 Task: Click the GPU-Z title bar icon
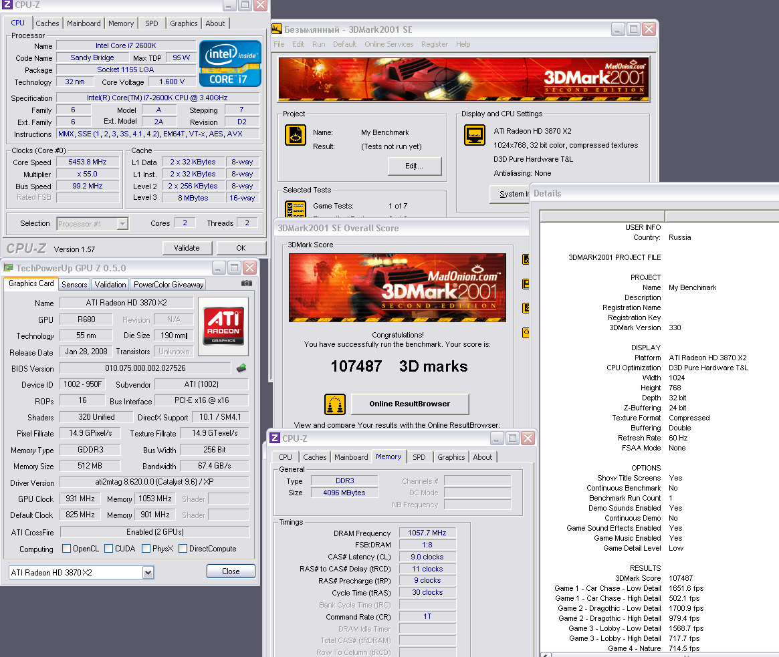(9, 267)
